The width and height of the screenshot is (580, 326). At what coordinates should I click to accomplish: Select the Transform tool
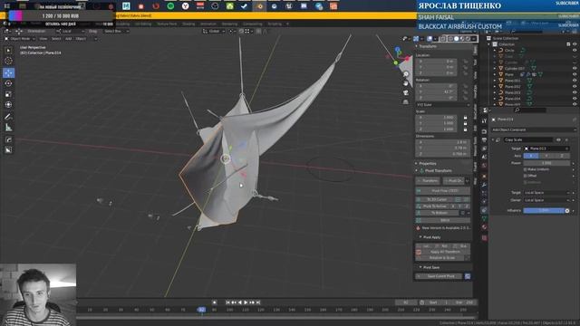pos(8,105)
